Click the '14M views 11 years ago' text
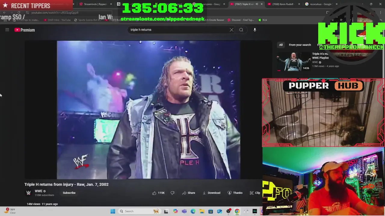Viewport: 385px width, 216px height. 42,204
